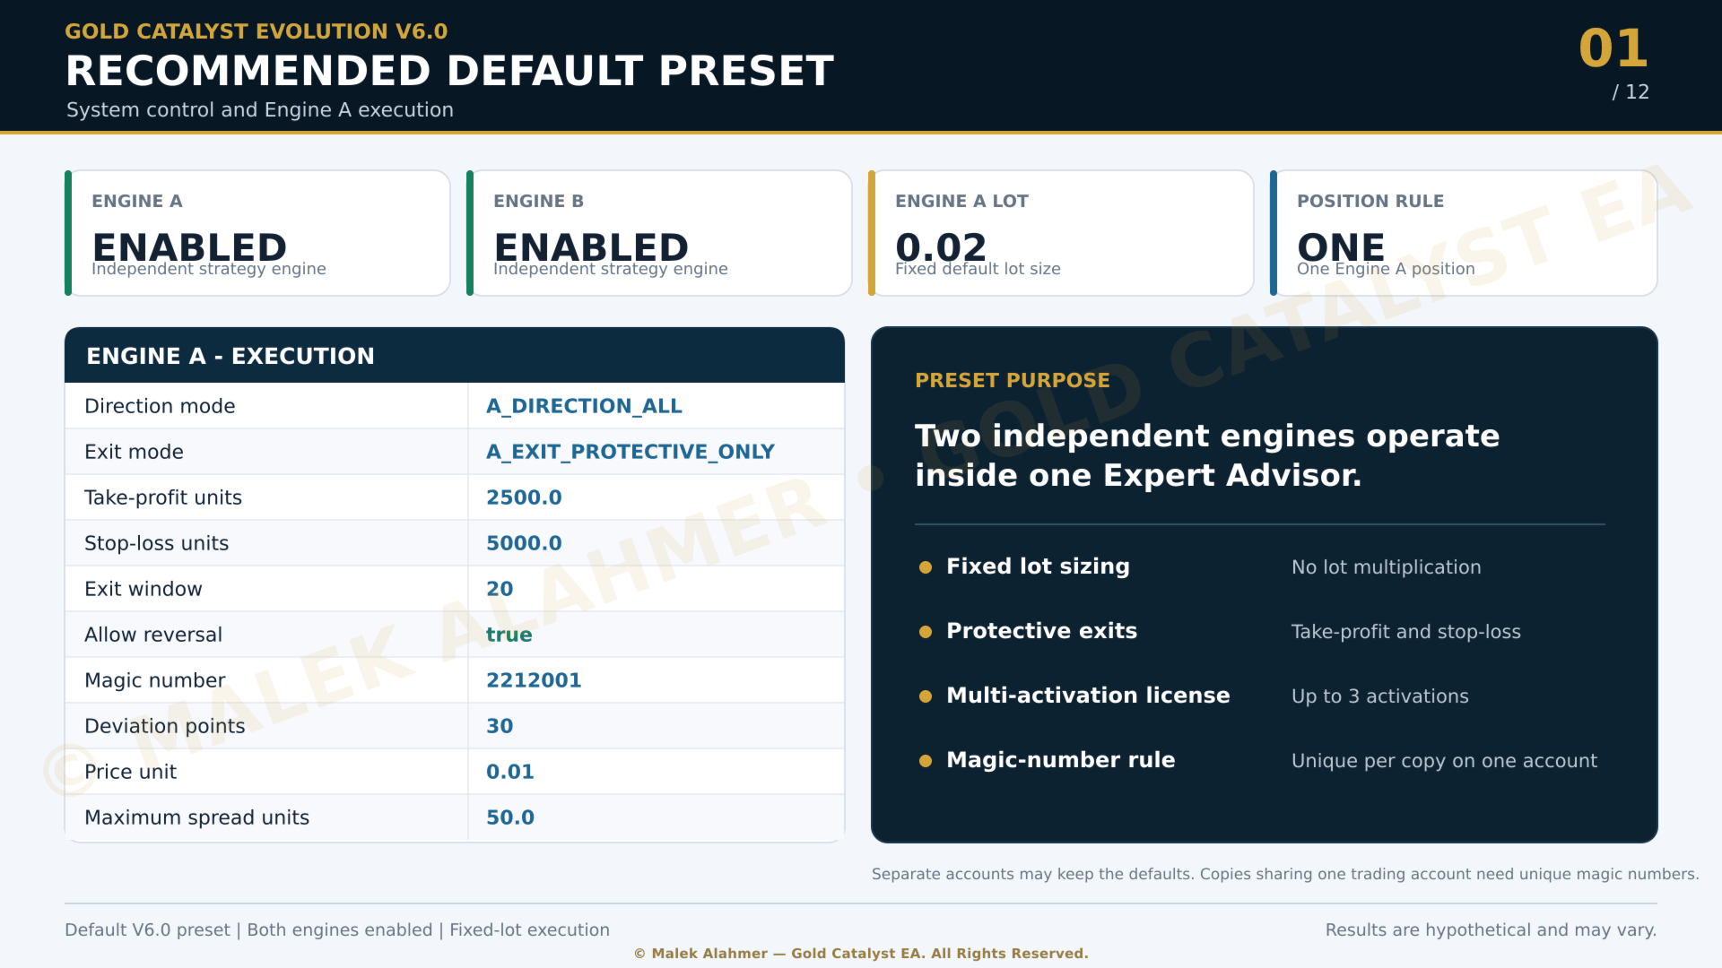
Task: Click the bullet beside Magic-number rule
Action: click(x=926, y=761)
